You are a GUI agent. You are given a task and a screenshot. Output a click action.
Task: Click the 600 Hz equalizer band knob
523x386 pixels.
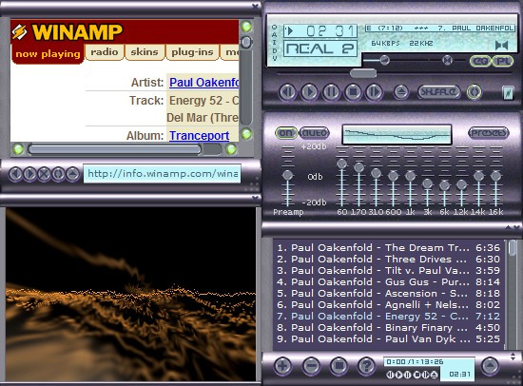coord(394,176)
